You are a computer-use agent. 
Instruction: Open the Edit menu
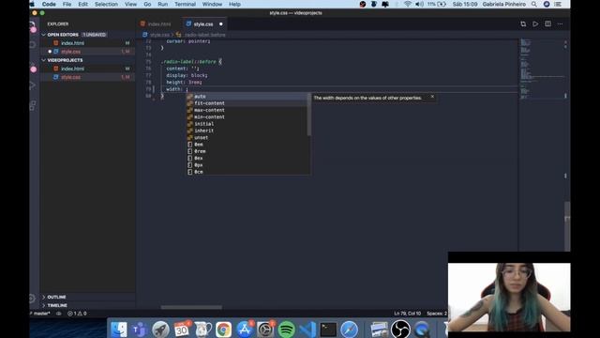coord(83,4)
